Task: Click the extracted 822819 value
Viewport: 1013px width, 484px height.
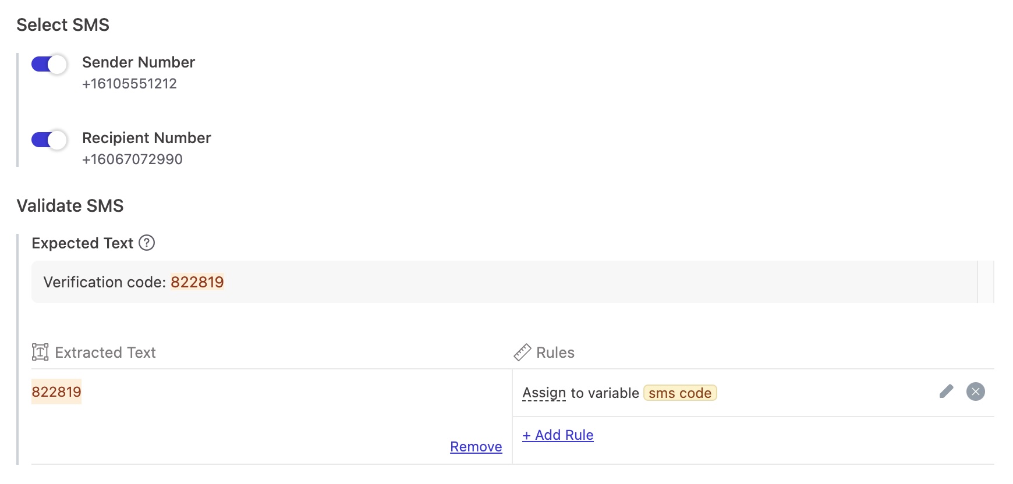Action: (x=56, y=392)
